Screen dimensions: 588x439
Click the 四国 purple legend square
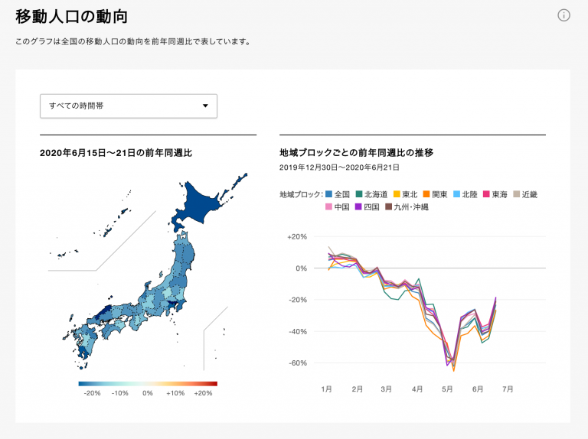click(358, 206)
